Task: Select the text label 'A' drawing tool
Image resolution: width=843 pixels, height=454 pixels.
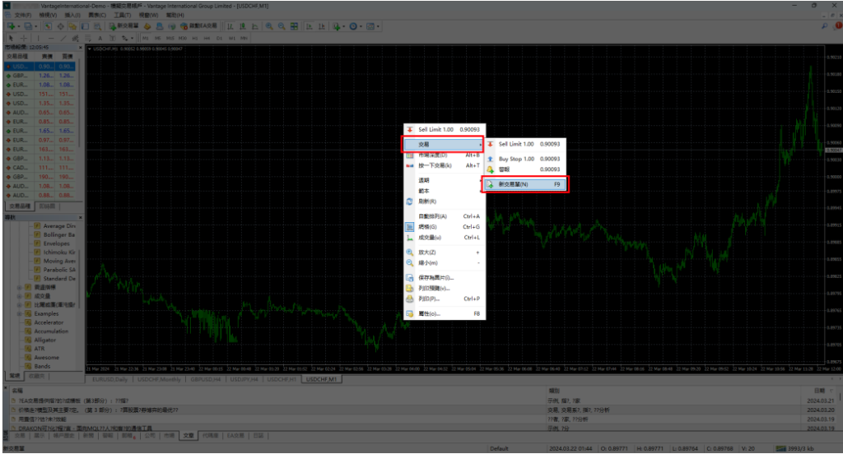Action: pos(100,38)
